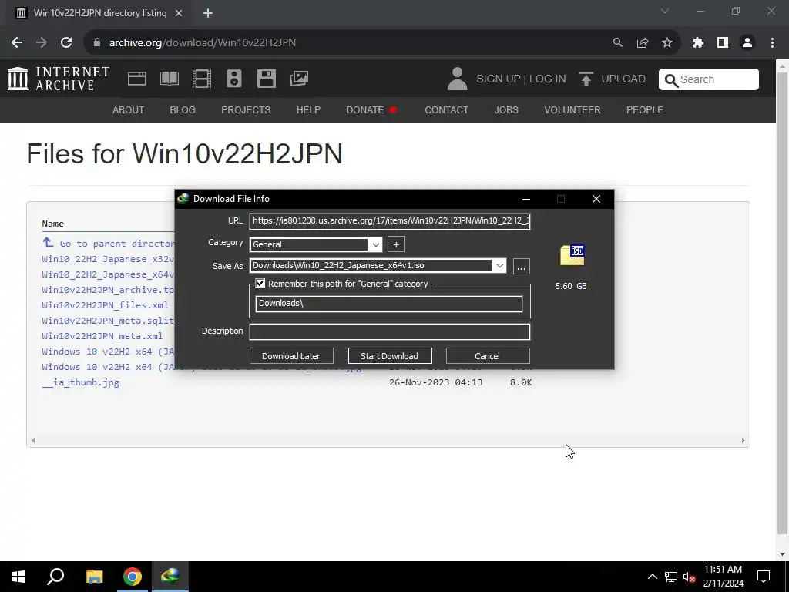
Task: Click Go to parent directory link
Action: tap(108, 244)
